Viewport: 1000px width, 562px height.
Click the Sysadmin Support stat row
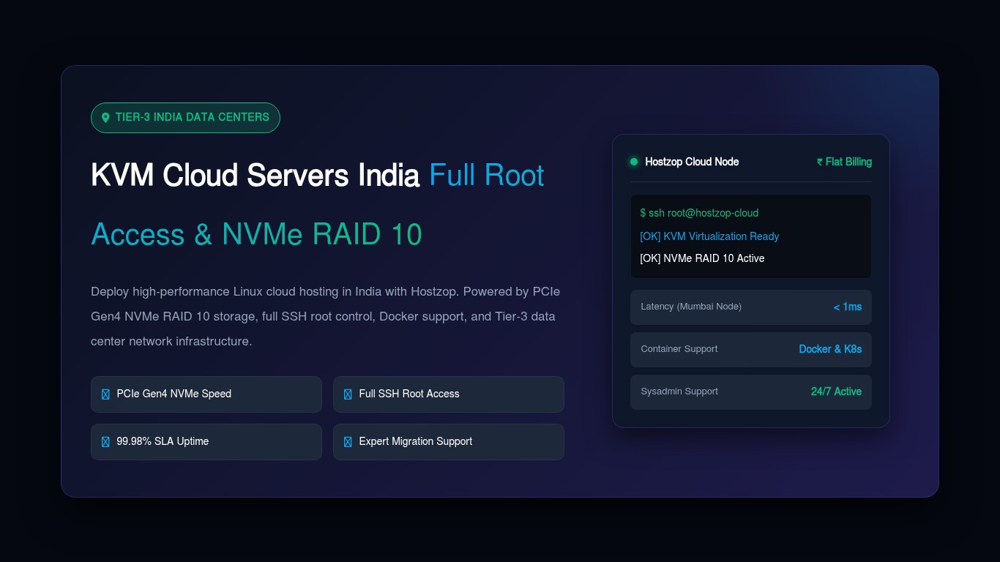click(x=751, y=392)
